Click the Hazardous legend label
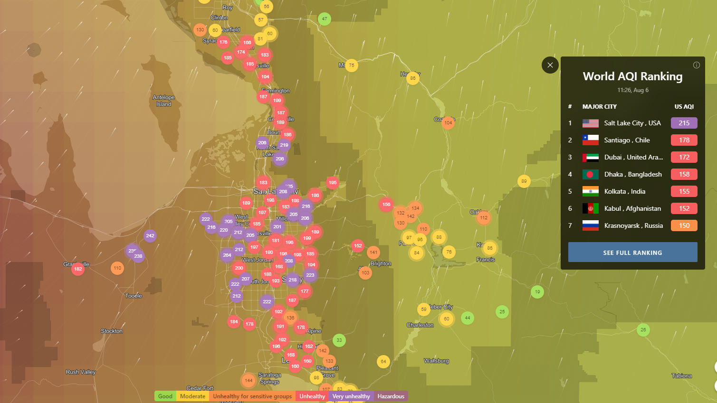Viewport: 717px width, 403px height. click(391, 396)
